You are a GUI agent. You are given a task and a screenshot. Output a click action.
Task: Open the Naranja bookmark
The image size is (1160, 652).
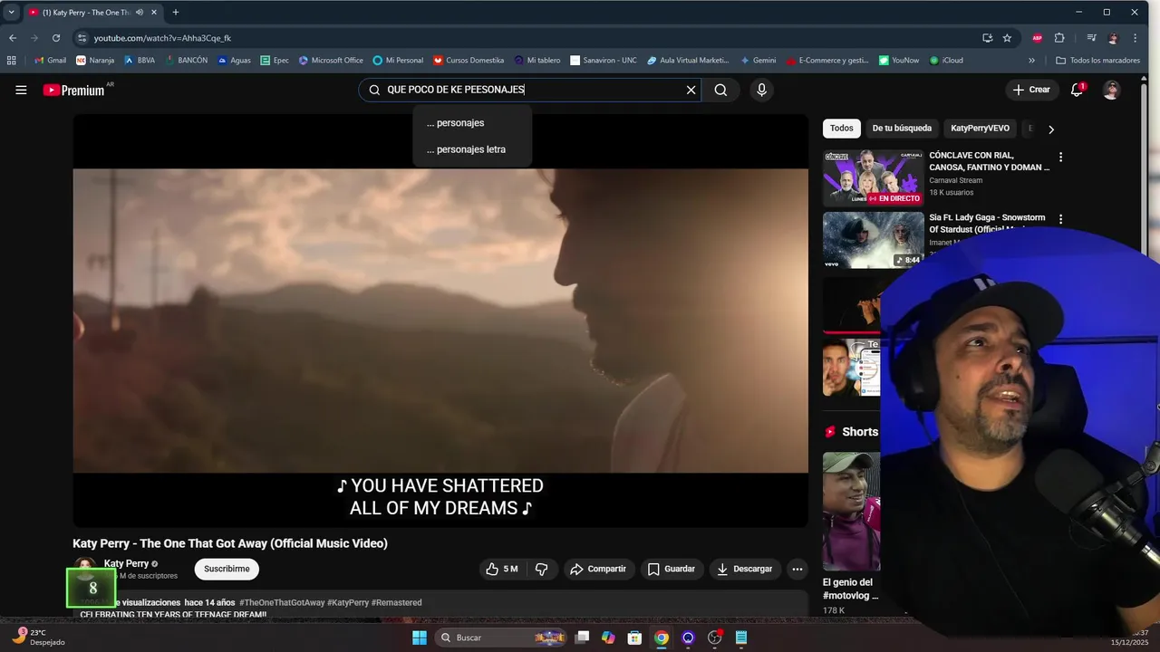(x=95, y=61)
